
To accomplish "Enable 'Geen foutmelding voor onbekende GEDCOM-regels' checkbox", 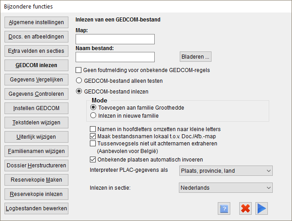I will pyautogui.click(x=79, y=70).
